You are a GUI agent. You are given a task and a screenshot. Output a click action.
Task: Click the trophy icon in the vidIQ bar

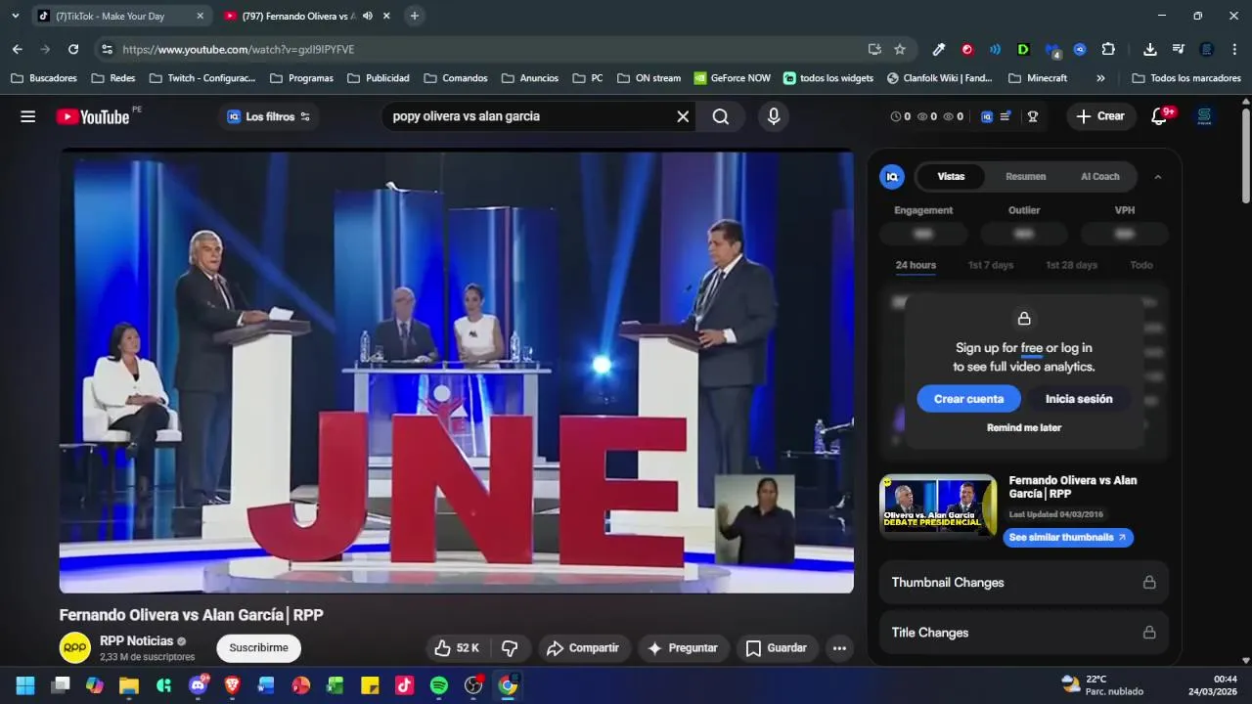(1032, 116)
